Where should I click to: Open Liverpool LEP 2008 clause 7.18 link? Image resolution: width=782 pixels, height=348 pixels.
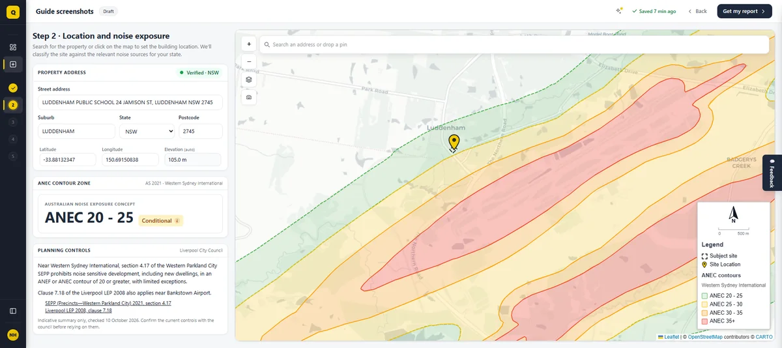click(x=78, y=310)
